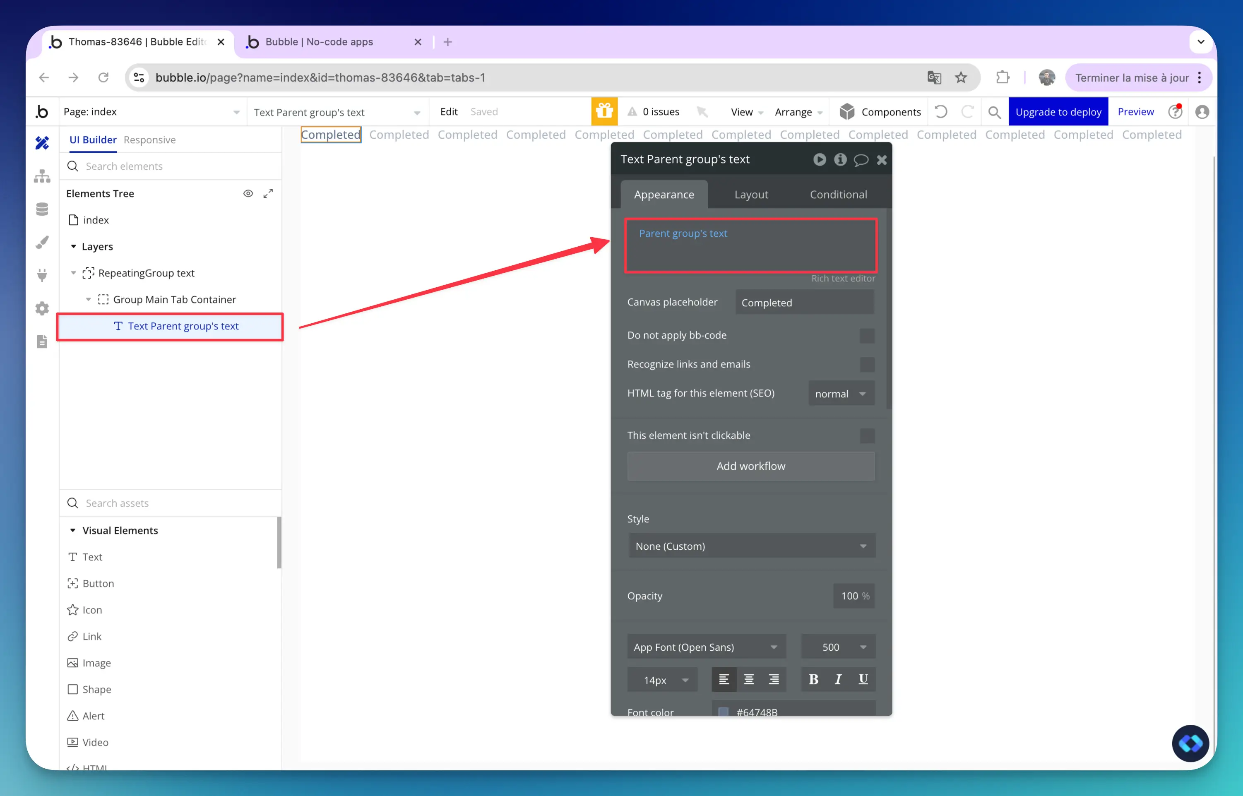Click the browser translate icon
1243x796 pixels.
[x=934, y=77]
